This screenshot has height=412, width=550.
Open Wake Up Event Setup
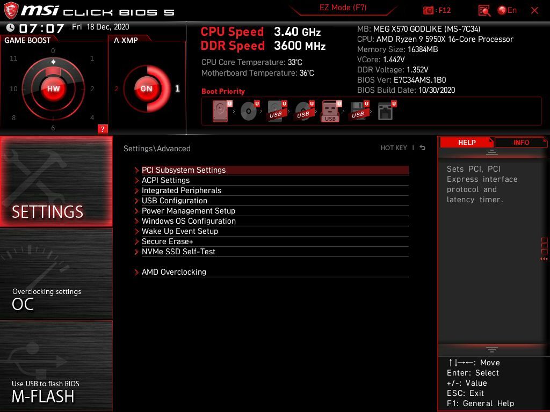(275, 231)
